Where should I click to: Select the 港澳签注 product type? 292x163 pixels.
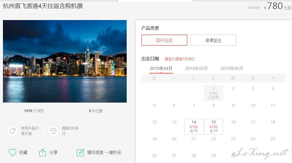click(x=213, y=40)
